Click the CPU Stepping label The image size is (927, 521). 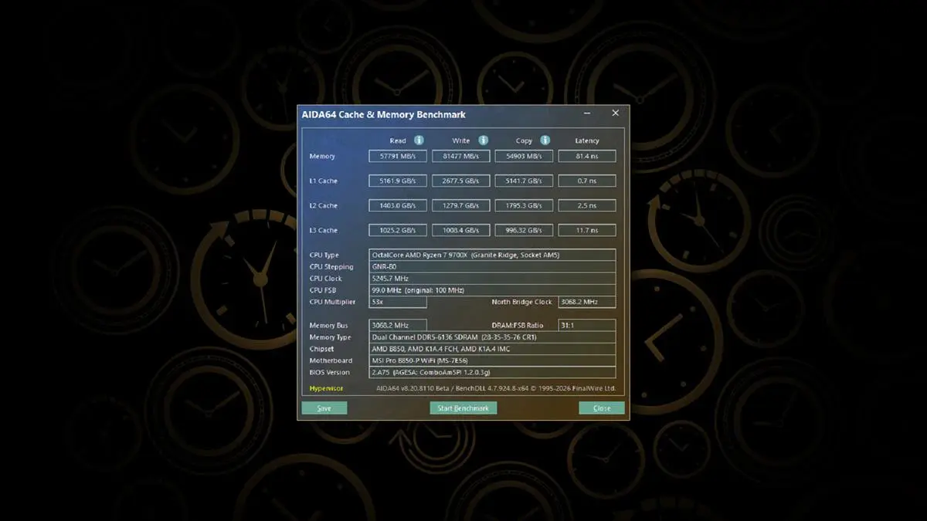tap(331, 266)
